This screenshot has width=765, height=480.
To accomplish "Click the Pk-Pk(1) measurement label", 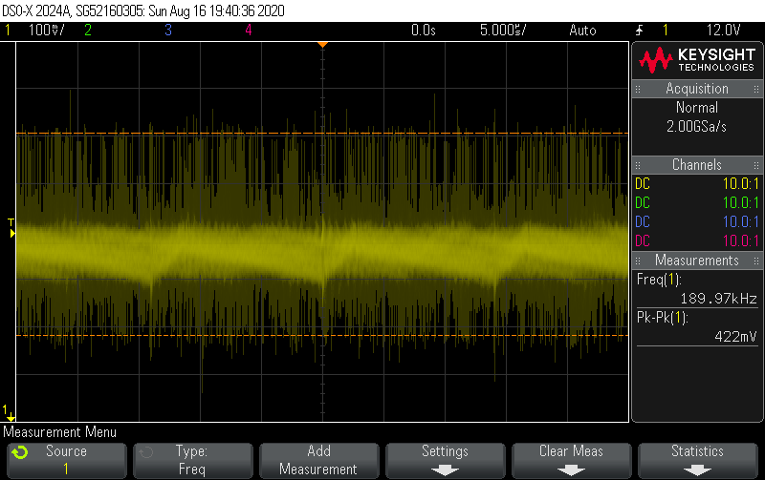I will pyautogui.click(x=662, y=318).
